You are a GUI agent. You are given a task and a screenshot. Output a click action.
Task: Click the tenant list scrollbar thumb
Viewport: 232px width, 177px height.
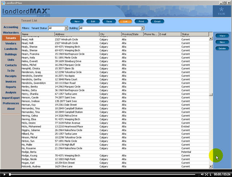[x=211, y=94]
